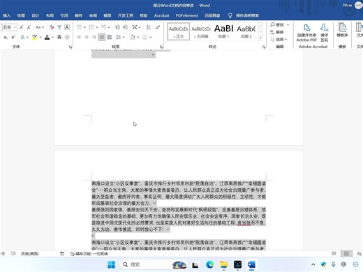This screenshot has height=272, width=363.
Task: Open the 选择 select dropdown
Action: (279, 40)
